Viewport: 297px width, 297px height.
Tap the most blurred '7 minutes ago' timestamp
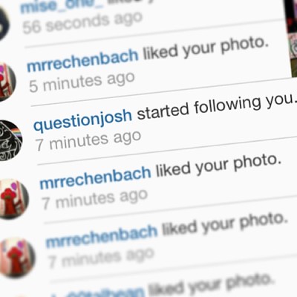(x=102, y=258)
